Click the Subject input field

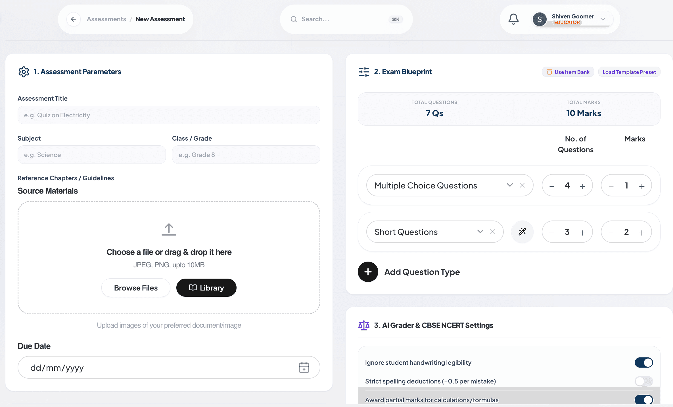[x=92, y=154]
